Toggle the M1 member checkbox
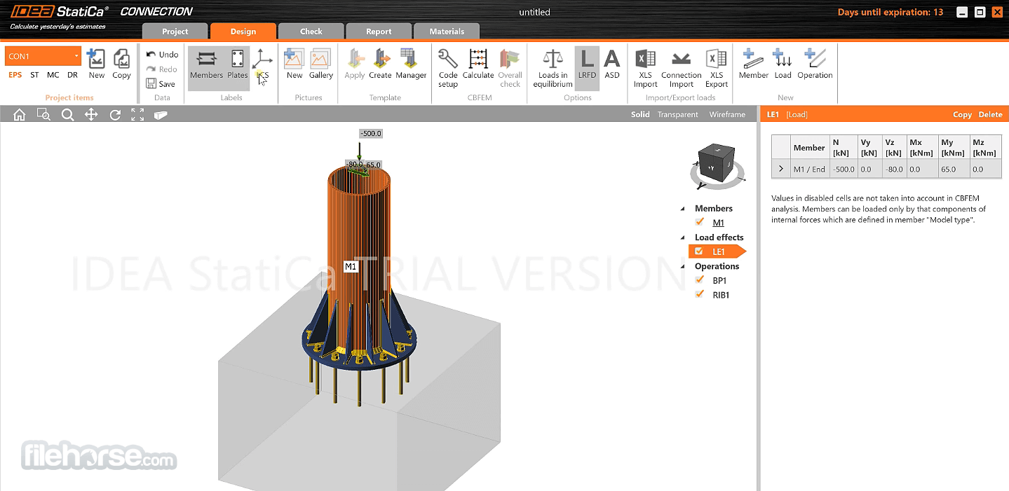This screenshot has height=491, width=1009. point(699,222)
